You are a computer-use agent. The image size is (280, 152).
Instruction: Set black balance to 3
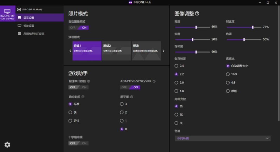(x=122, y=104)
